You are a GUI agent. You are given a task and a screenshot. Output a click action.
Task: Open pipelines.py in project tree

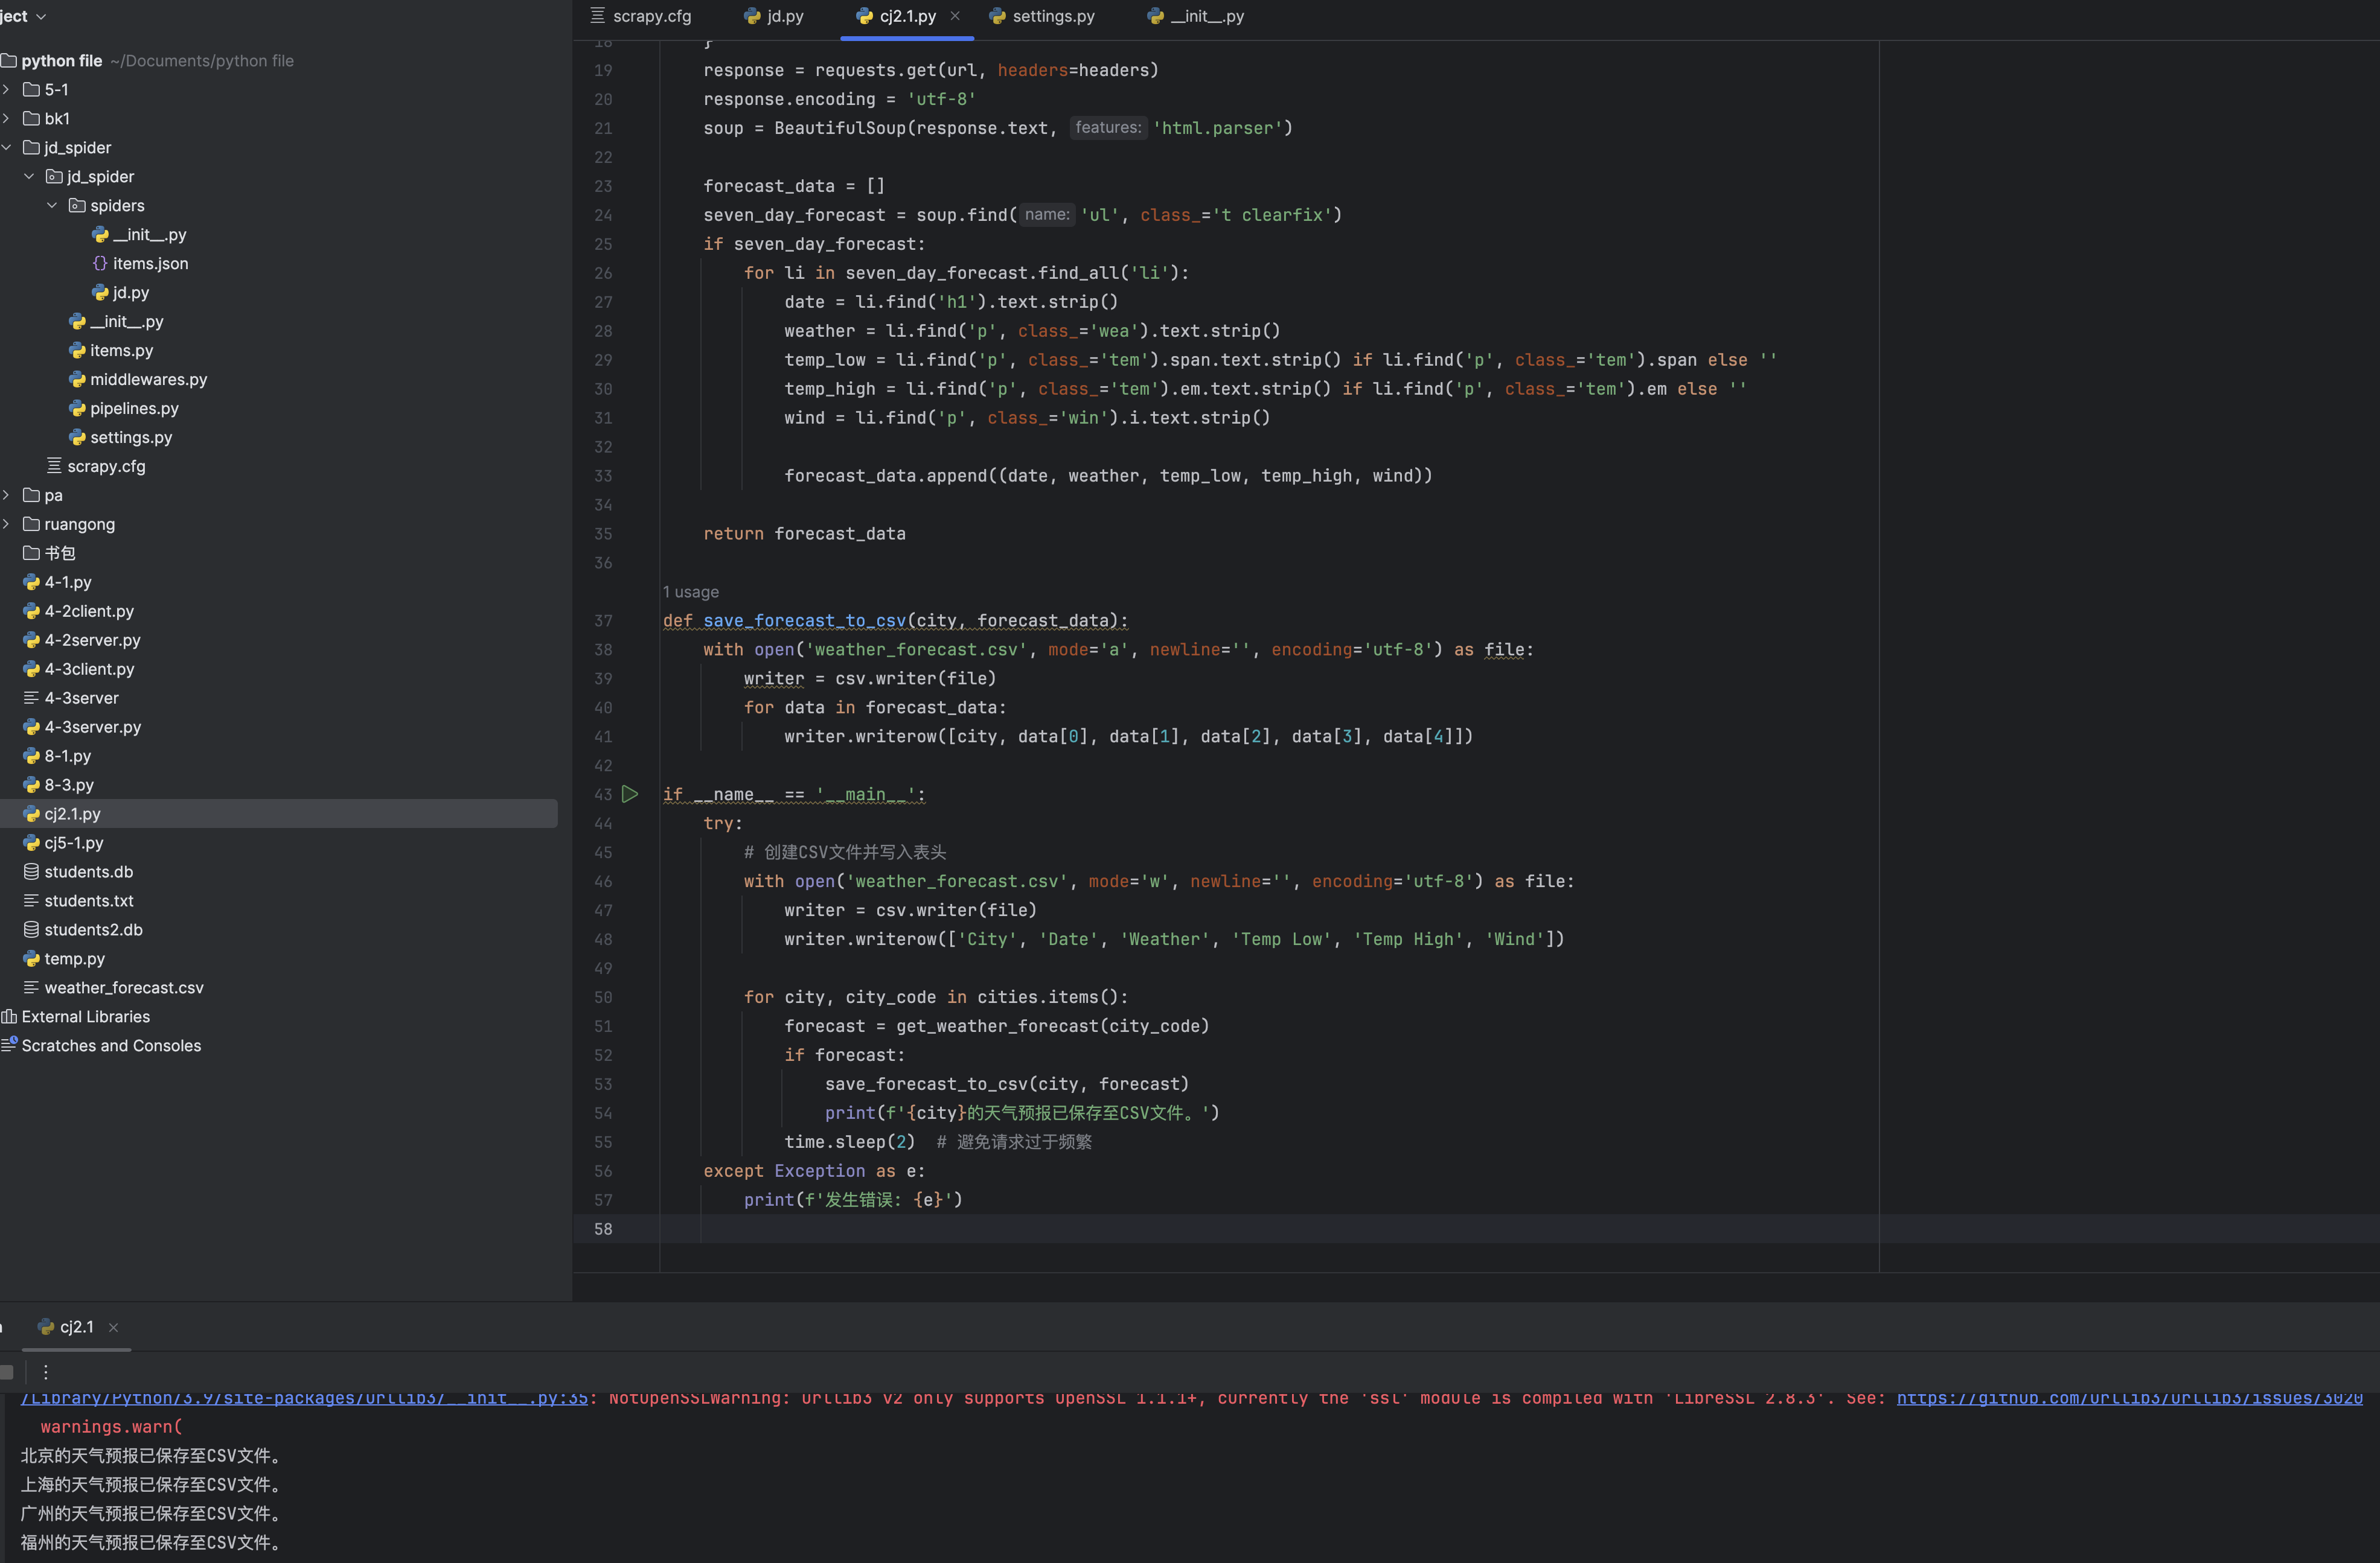click(124, 408)
